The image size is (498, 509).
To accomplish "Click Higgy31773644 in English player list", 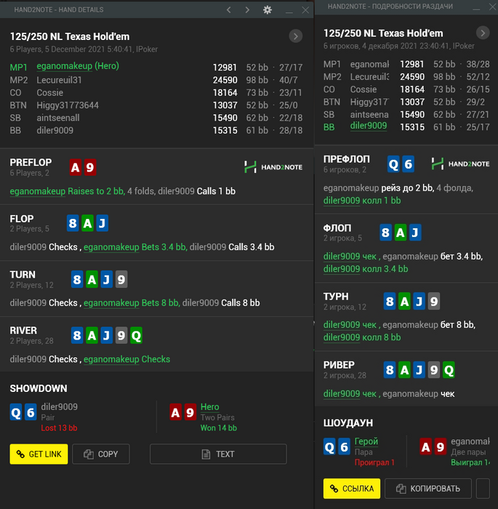I will click(x=68, y=105).
